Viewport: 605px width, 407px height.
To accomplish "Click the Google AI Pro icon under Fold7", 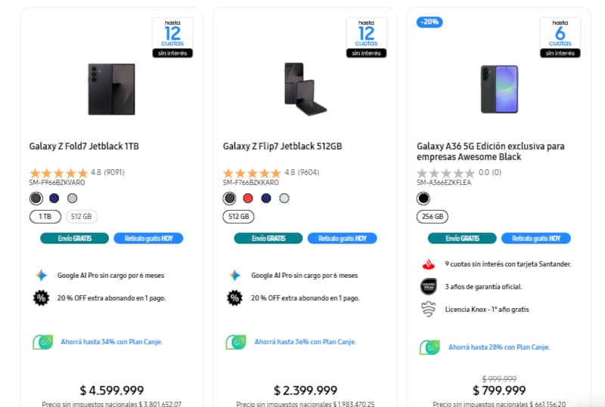I will point(41,276).
